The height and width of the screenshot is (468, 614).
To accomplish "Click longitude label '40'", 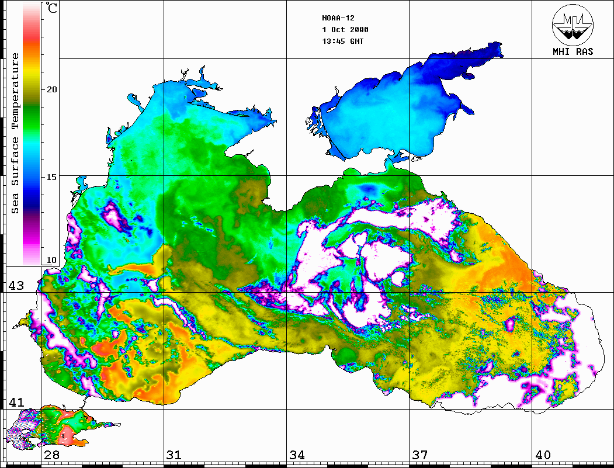I will point(543,455).
